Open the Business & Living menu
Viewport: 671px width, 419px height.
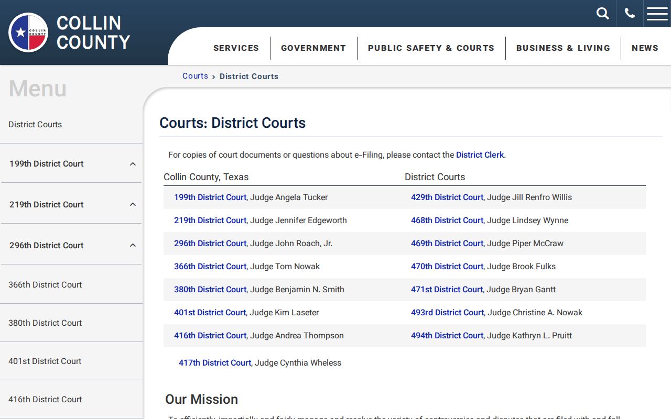coord(563,48)
